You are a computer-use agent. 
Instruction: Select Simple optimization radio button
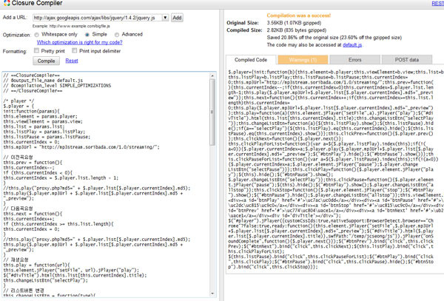87,35
